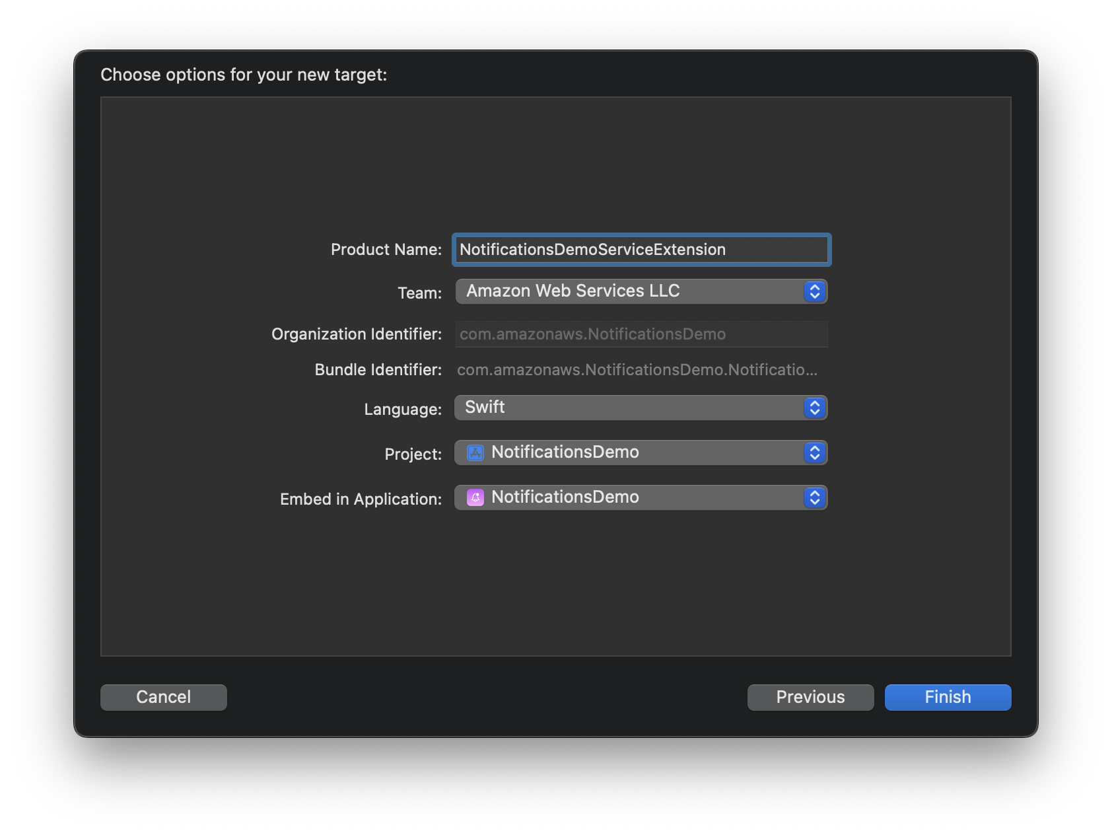This screenshot has height=835, width=1112.
Task: Open the Language dropdown set to Swift
Action: pyautogui.click(x=641, y=408)
